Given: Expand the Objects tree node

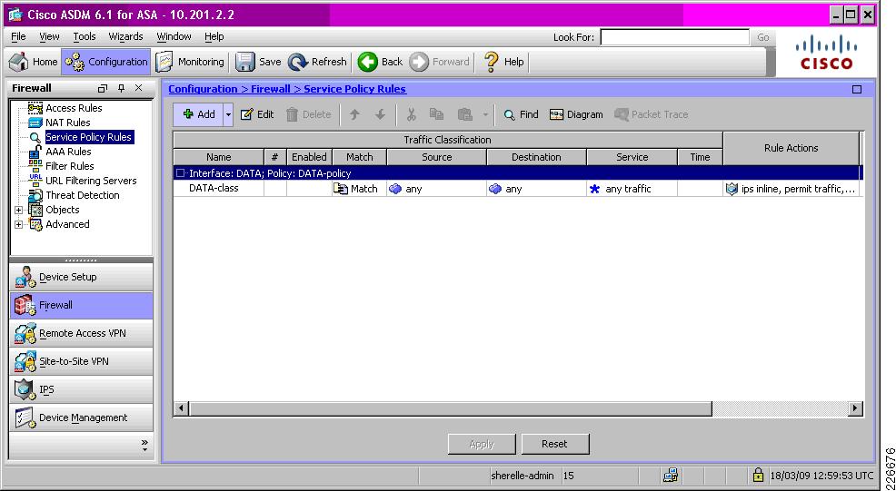Looking at the screenshot, I should (18, 210).
